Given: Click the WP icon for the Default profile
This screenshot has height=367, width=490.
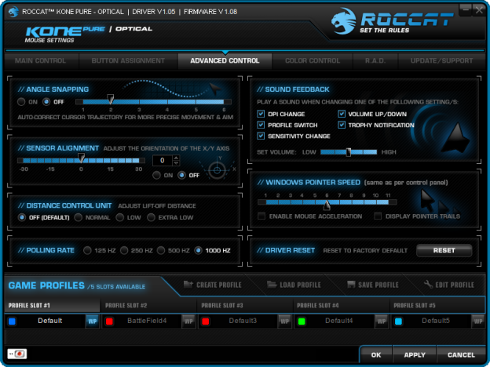Looking at the screenshot, I should 92,322.
